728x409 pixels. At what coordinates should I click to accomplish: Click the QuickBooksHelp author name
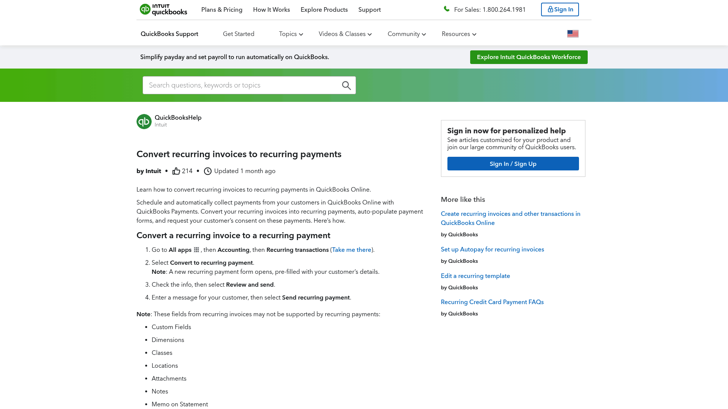(x=178, y=118)
